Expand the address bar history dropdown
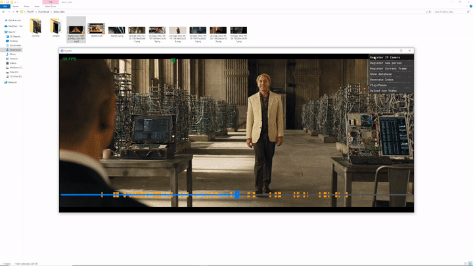This screenshot has height=266, width=473. (x=426, y=12)
